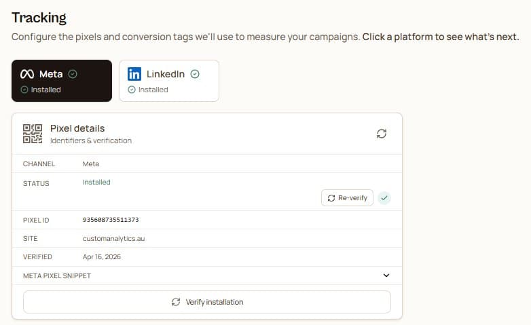The width and height of the screenshot is (531, 325).
Task: Click the Re-verify button
Action: point(347,197)
